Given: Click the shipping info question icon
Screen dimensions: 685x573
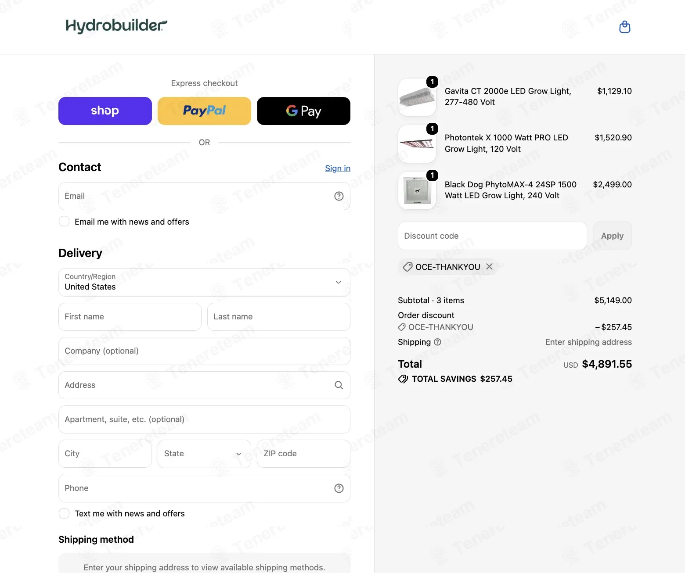Looking at the screenshot, I should pos(437,342).
